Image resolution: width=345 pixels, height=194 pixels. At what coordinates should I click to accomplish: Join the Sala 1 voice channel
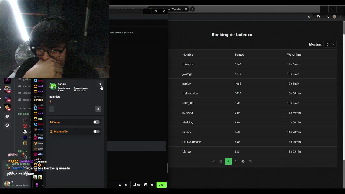24,114
